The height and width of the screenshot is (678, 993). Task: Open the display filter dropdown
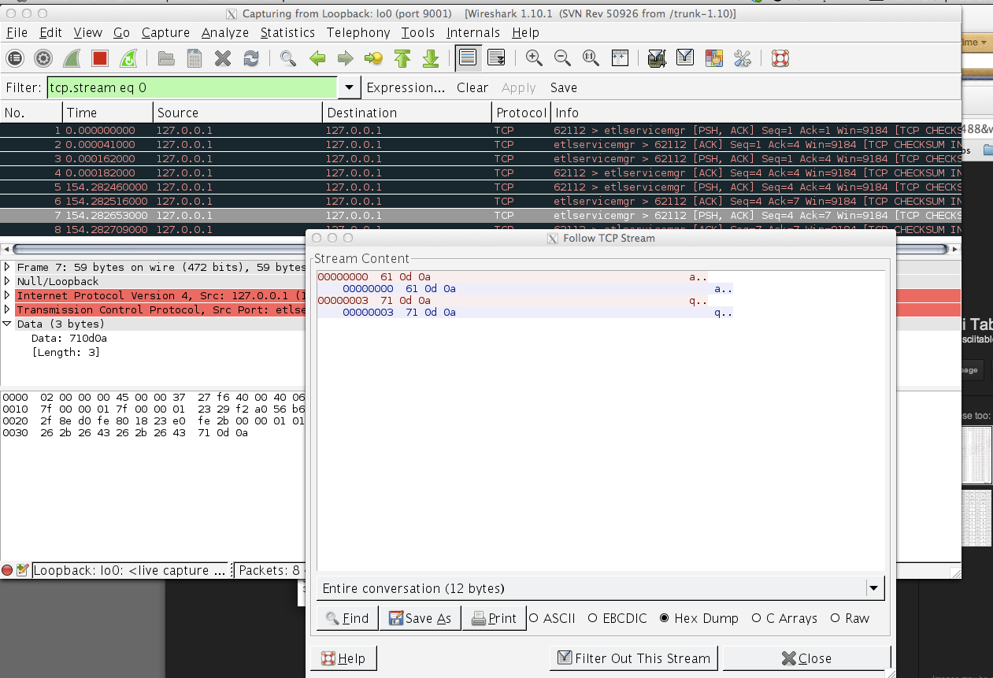tap(348, 87)
